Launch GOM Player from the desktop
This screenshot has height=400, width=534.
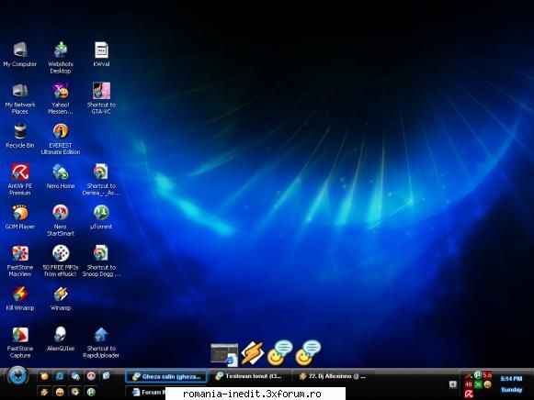[19, 217]
